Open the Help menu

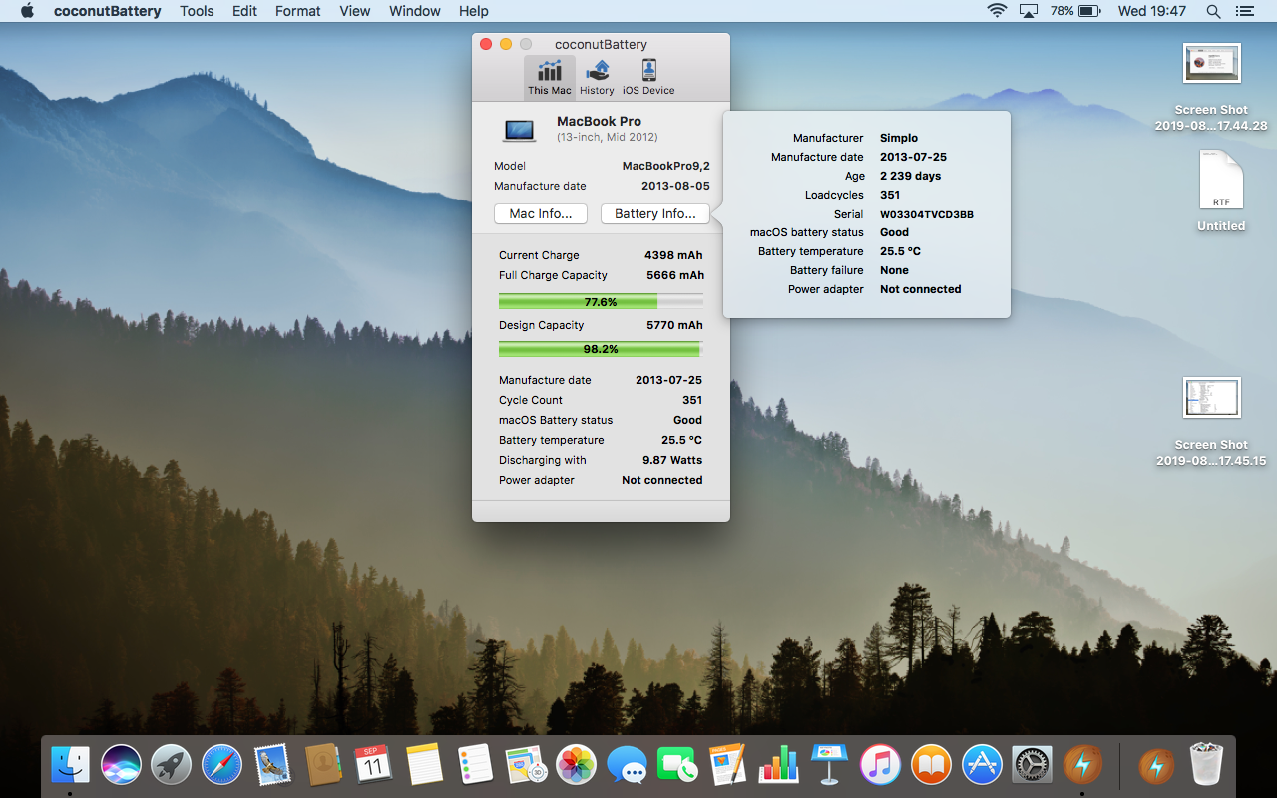coord(474,11)
